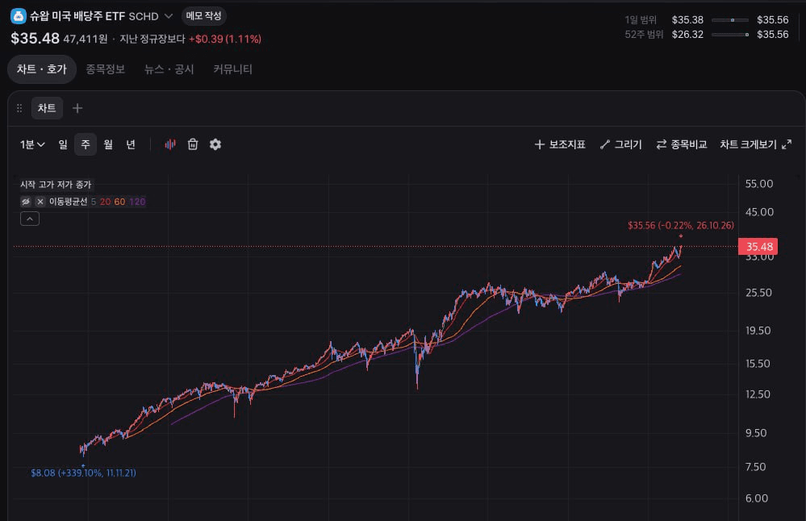Viewport: 806px width, 521px height.
Task: Switch to the 차트 · 호가 tab
Action: click(42, 69)
